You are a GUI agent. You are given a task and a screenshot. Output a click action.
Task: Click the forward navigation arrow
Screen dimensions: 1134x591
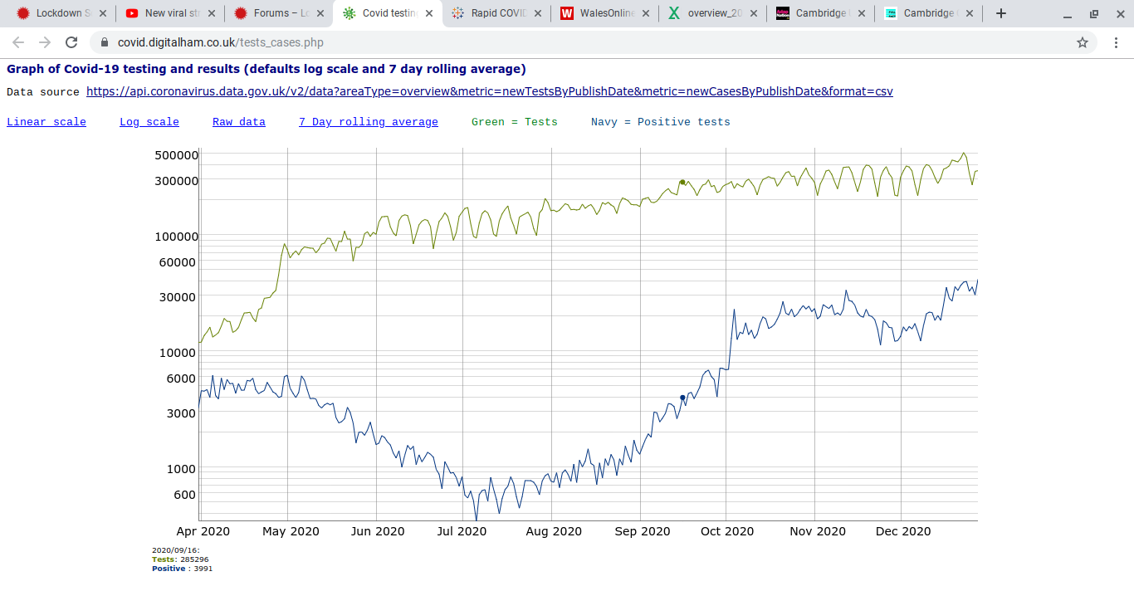[x=45, y=42]
